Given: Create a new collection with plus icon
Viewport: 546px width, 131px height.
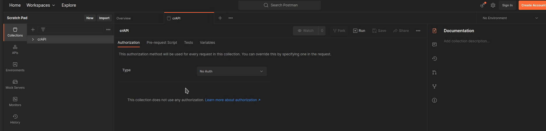Looking at the screenshot, I should (x=33, y=30).
